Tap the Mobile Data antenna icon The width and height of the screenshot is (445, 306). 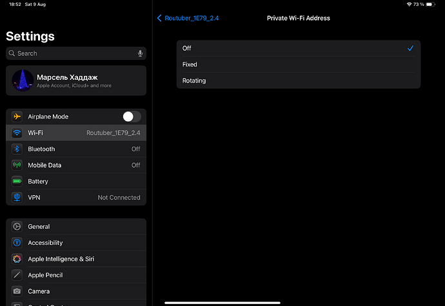tap(17, 165)
